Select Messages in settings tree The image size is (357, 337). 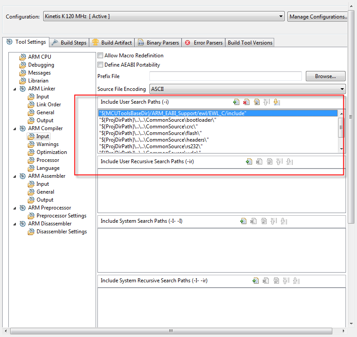coord(39,73)
